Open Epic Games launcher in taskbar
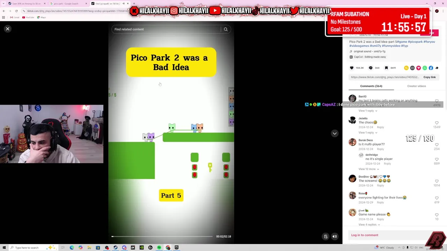 pyautogui.click(x=177, y=248)
